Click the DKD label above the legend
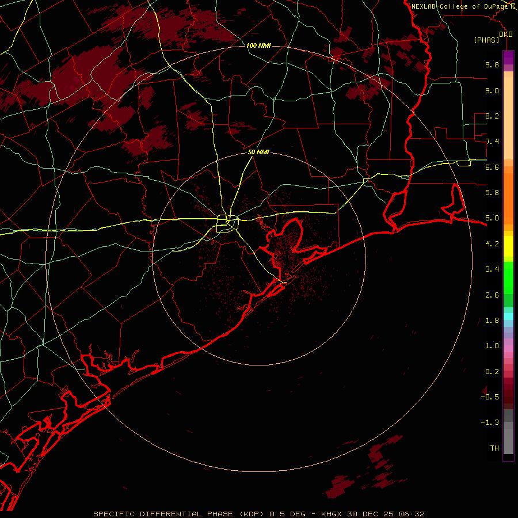518x518 pixels. [506, 35]
